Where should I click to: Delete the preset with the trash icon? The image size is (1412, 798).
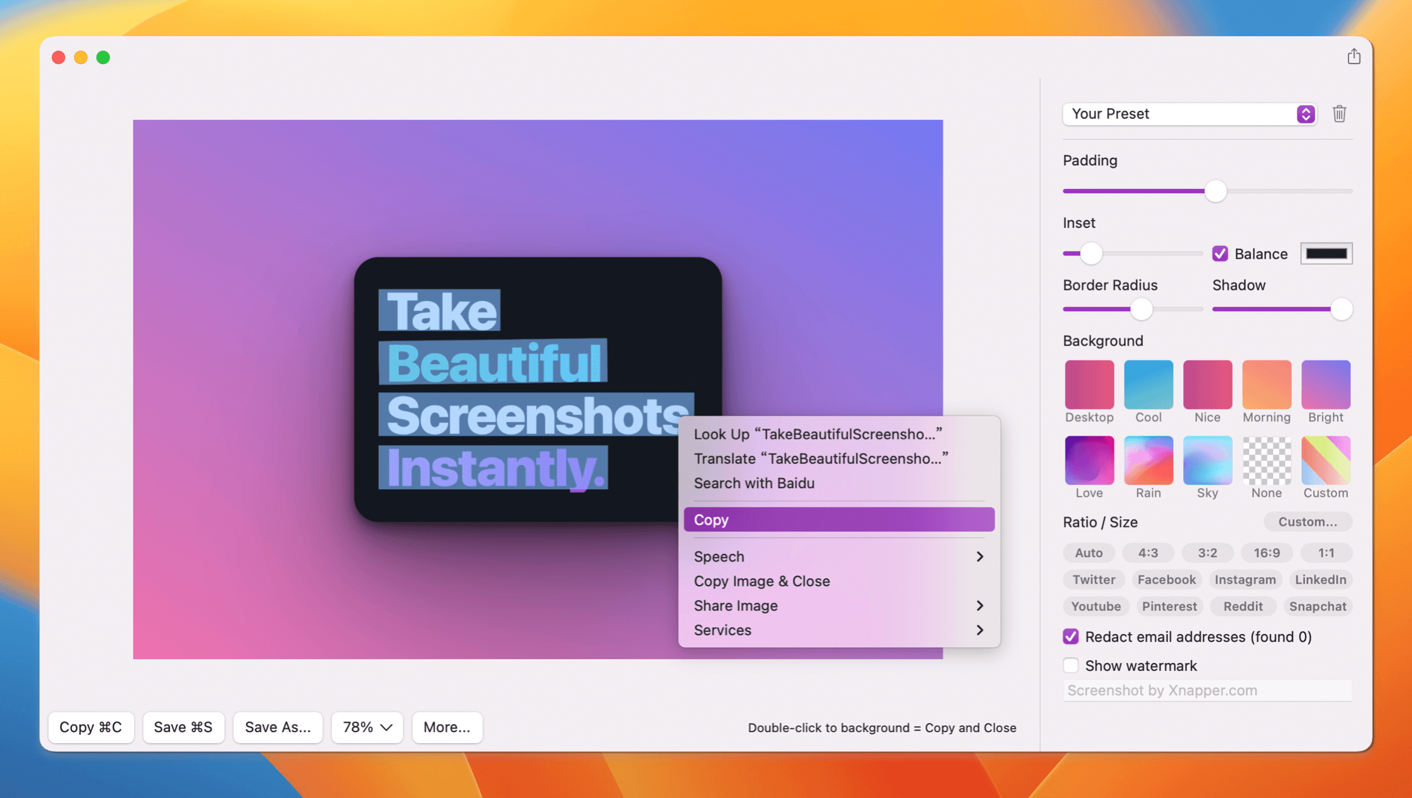pyautogui.click(x=1339, y=114)
